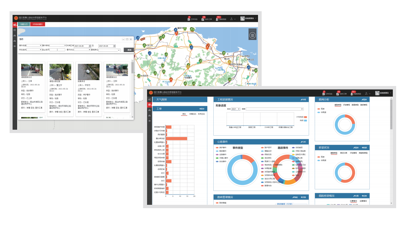
Task: Open the map layers menu button
Action: [253, 35]
